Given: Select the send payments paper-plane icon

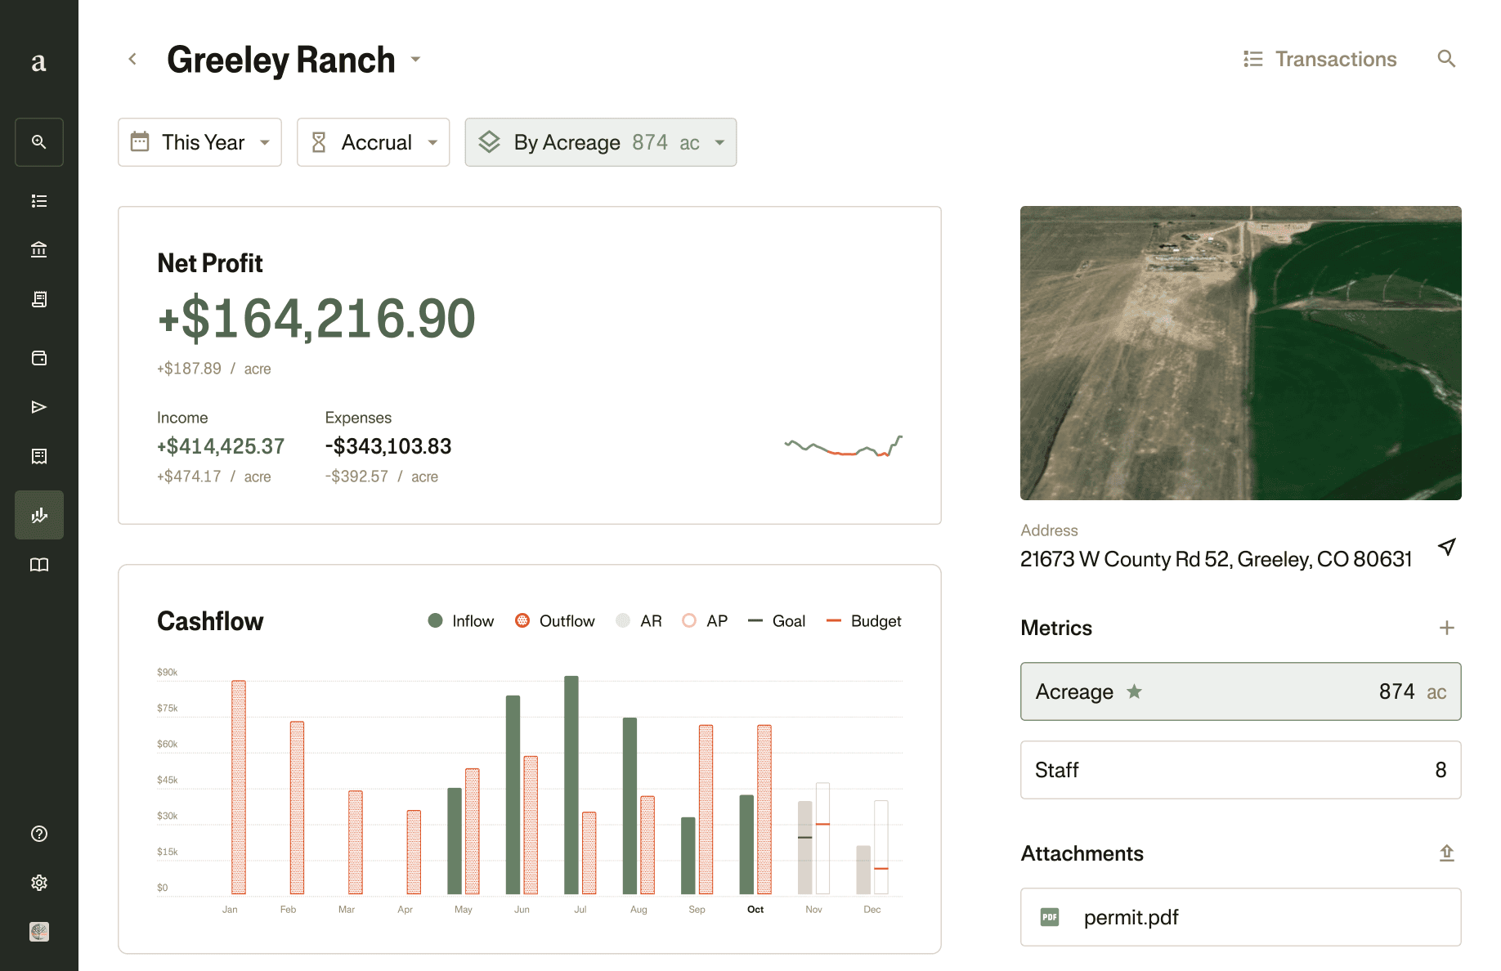Looking at the screenshot, I should coord(38,406).
